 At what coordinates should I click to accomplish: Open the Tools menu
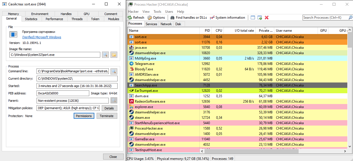pyautogui.click(x=158, y=12)
